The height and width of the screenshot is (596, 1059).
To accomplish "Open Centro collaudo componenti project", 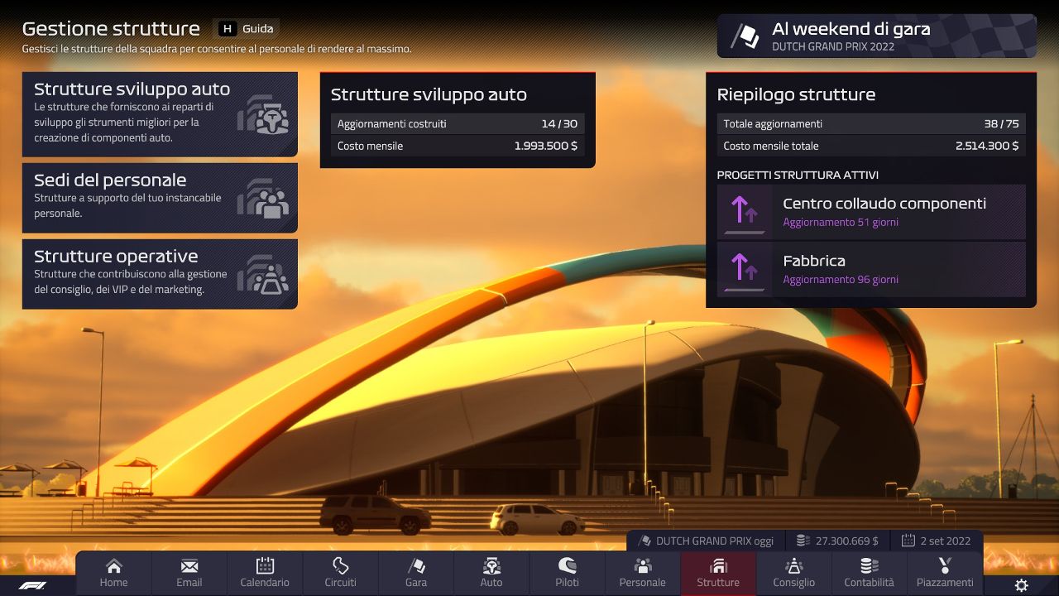I will (871, 212).
